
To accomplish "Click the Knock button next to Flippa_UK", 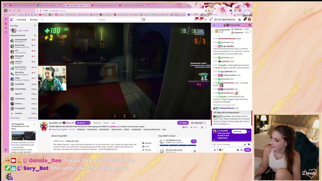I will tap(81, 123).
